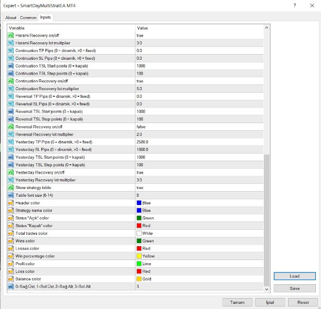321x309 pixels.
Task: Click the icon beside Continuation Recovery lot multiplier
Action: tap(11, 89)
